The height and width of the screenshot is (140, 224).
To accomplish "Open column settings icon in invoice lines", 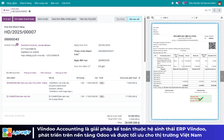I will pos(139,78).
